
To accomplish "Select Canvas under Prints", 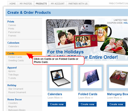I will [12, 25].
